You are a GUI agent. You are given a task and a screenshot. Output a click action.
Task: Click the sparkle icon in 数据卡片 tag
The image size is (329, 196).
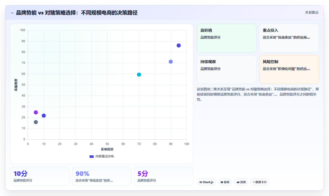coord(254,182)
